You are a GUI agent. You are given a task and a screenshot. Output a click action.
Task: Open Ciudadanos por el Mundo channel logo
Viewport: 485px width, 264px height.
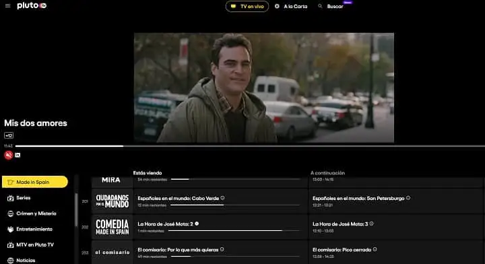(x=112, y=201)
